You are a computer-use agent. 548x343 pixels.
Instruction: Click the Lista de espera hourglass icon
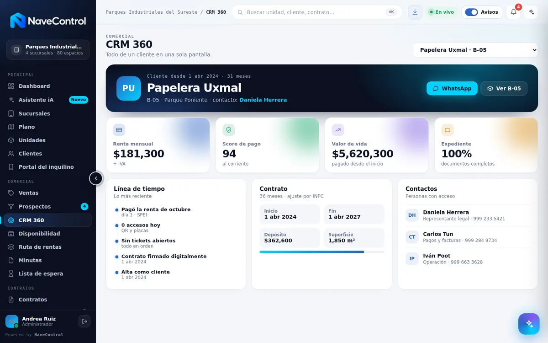click(11, 273)
